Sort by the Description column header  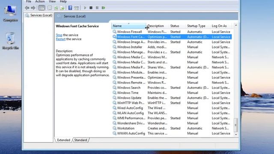click(157, 26)
